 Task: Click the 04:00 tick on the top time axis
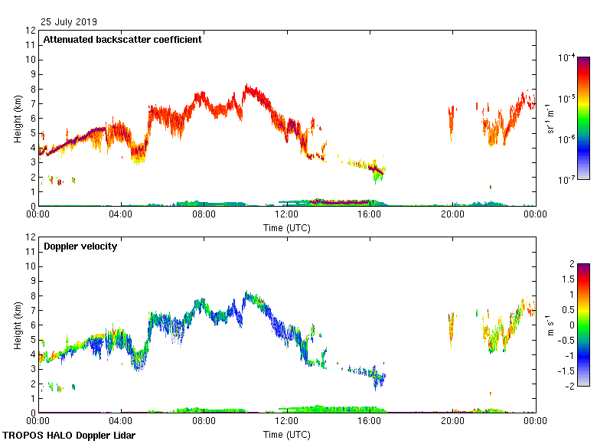[x=121, y=215]
